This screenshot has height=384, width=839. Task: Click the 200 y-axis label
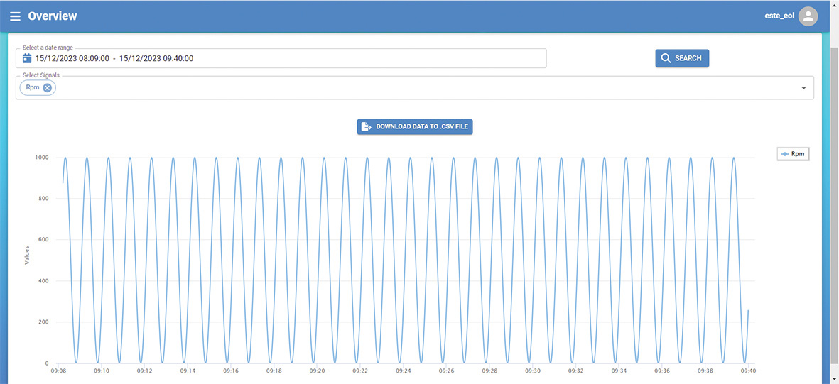[x=45, y=322]
